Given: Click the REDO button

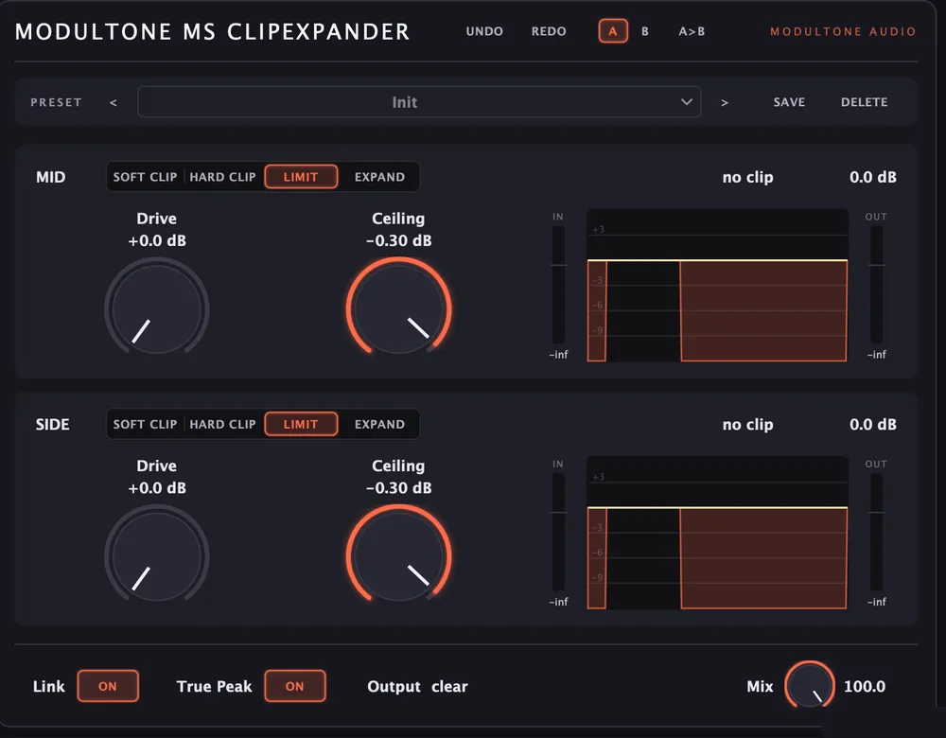Looking at the screenshot, I should (x=549, y=31).
